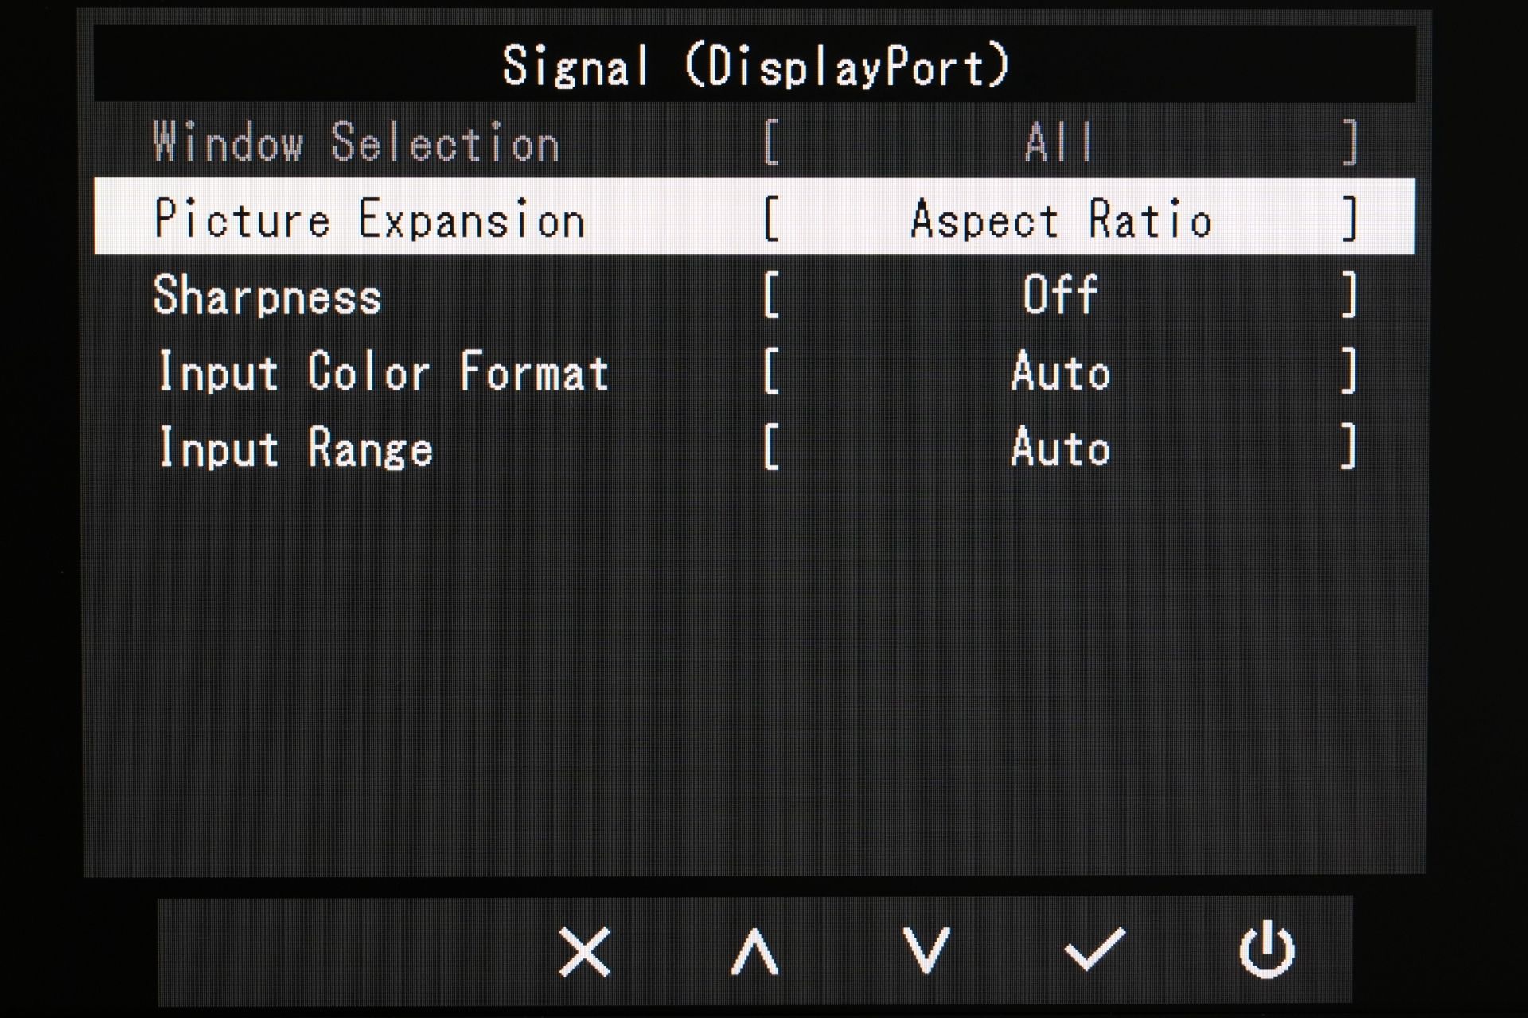Click the power icon

coord(1266,950)
